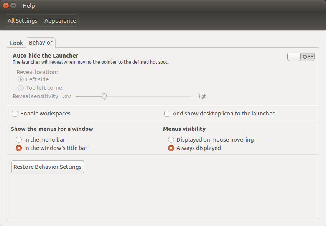Viewport: 326px width, 226px height.
Task: Select In the window's title bar
Action: pyautogui.click(x=19, y=148)
